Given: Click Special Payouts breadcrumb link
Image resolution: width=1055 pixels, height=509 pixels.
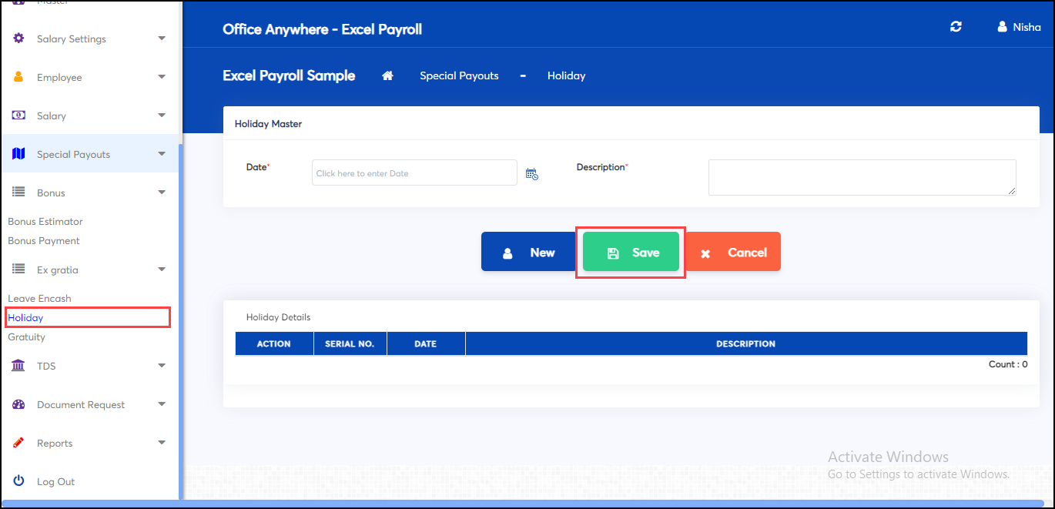Looking at the screenshot, I should click(x=459, y=75).
